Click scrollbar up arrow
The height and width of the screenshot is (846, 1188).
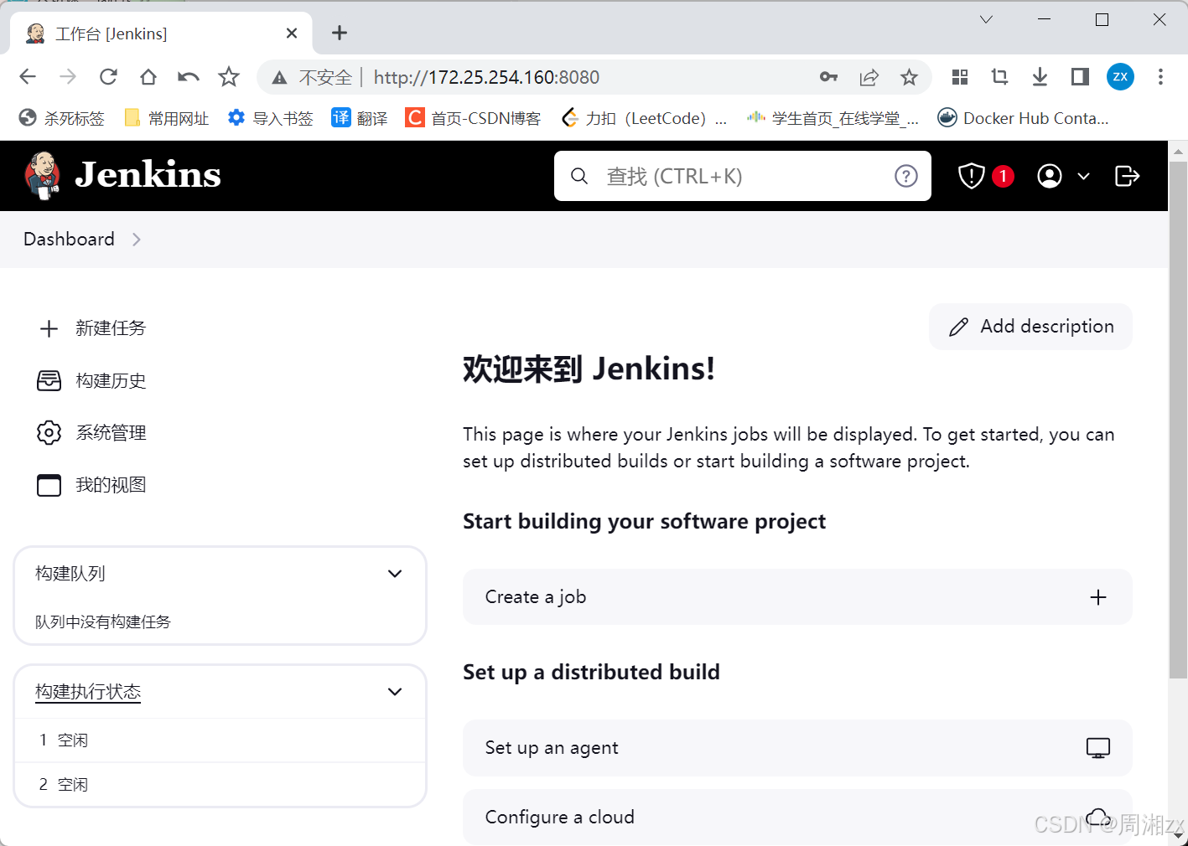pos(1178,152)
